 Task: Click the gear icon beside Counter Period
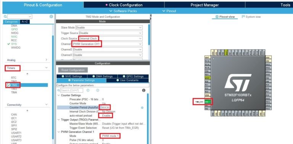[142, 108]
